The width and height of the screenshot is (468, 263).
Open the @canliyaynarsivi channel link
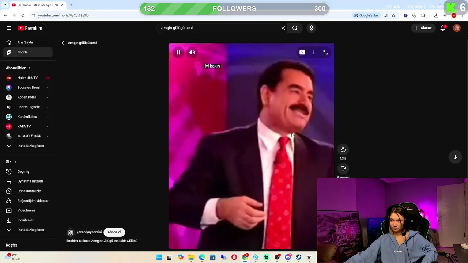89,232
